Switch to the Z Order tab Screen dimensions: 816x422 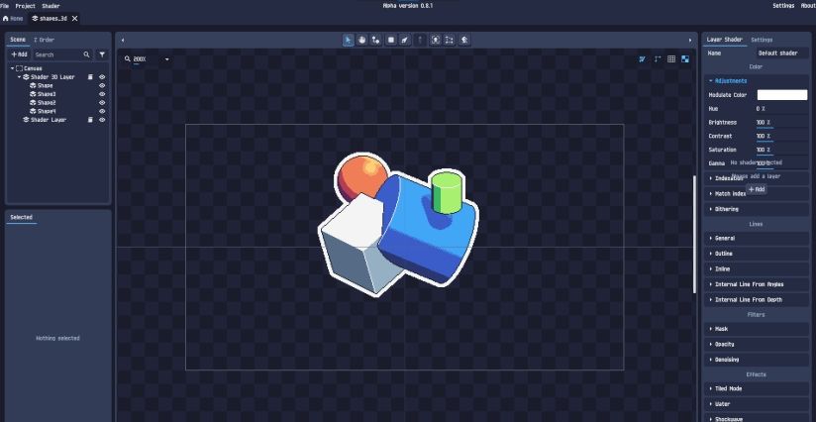(45, 40)
